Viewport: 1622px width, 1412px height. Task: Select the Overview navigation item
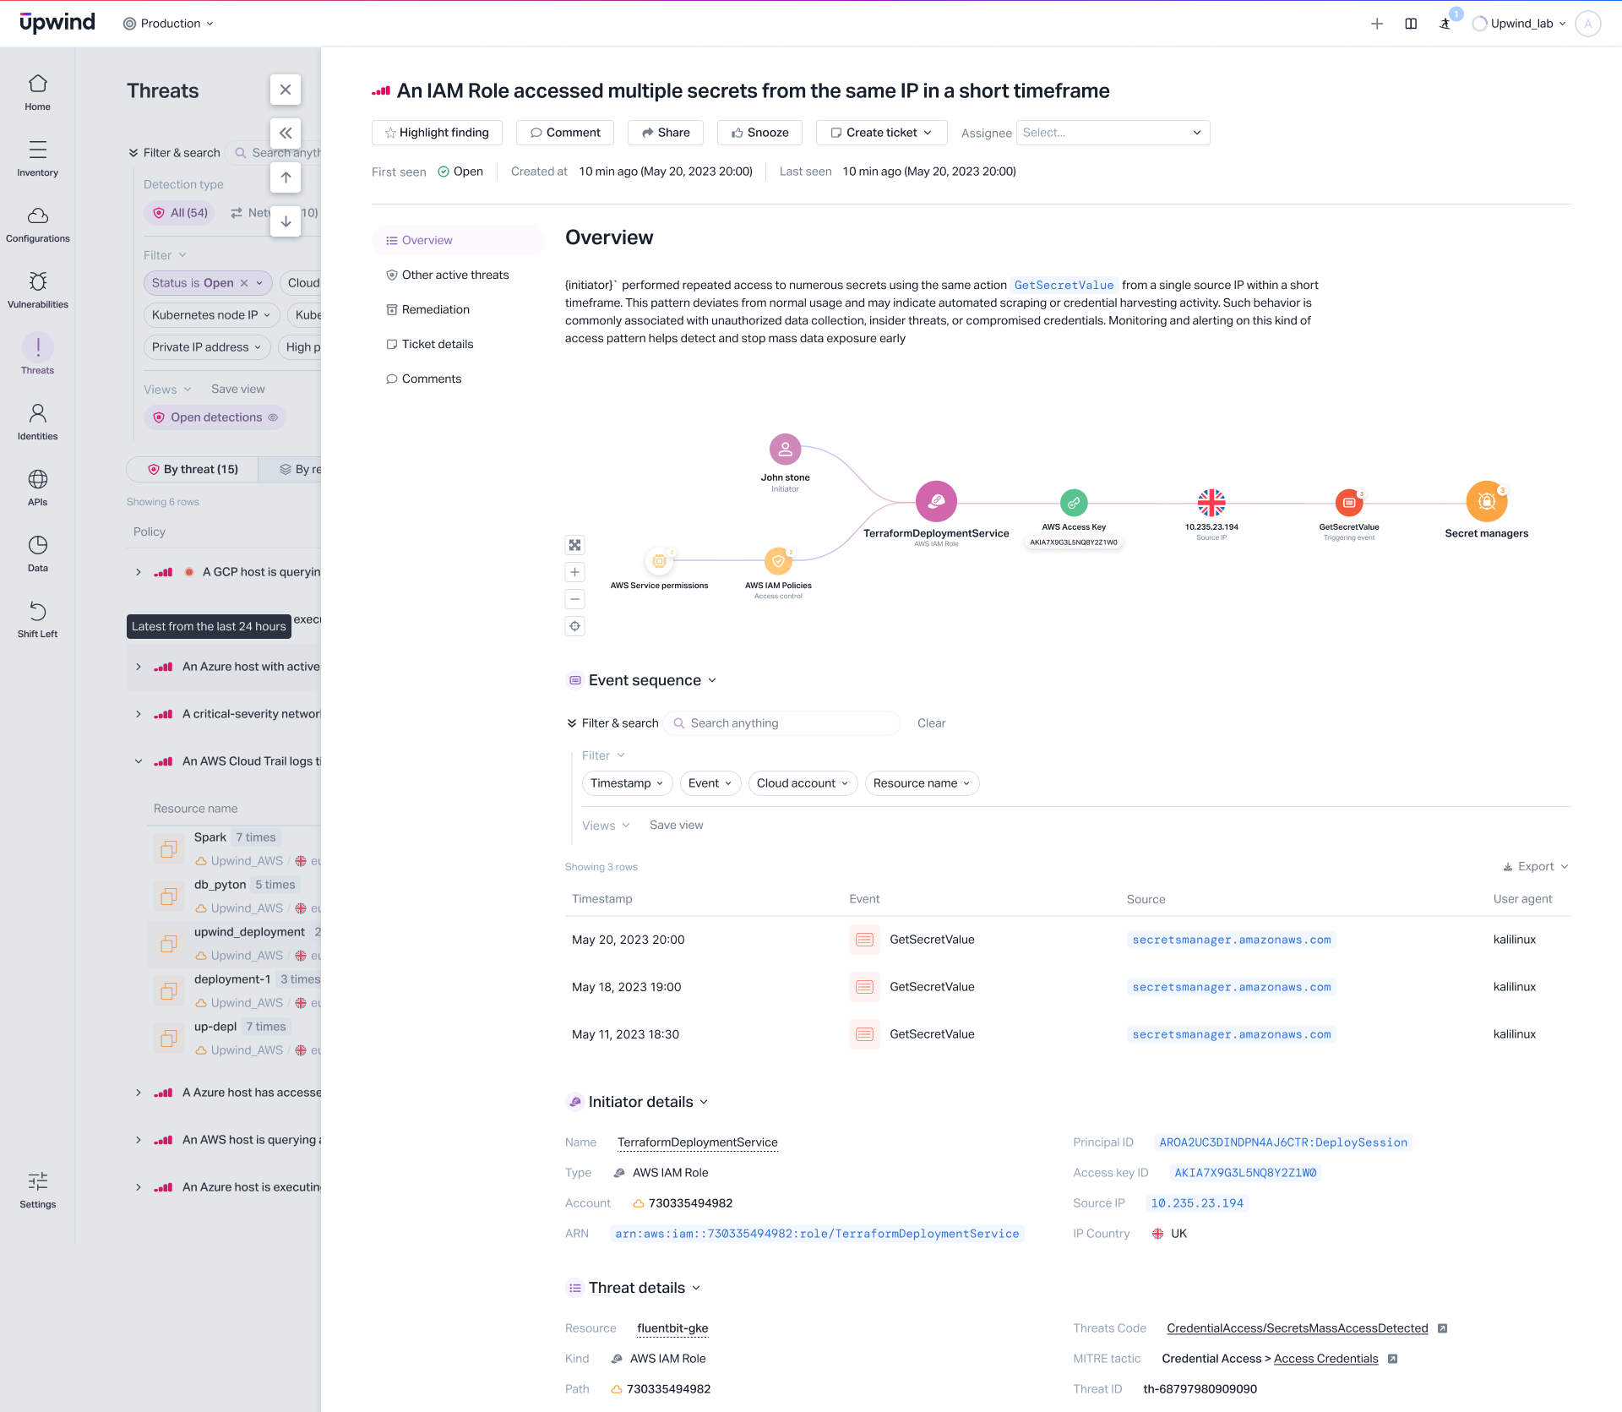point(457,241)
